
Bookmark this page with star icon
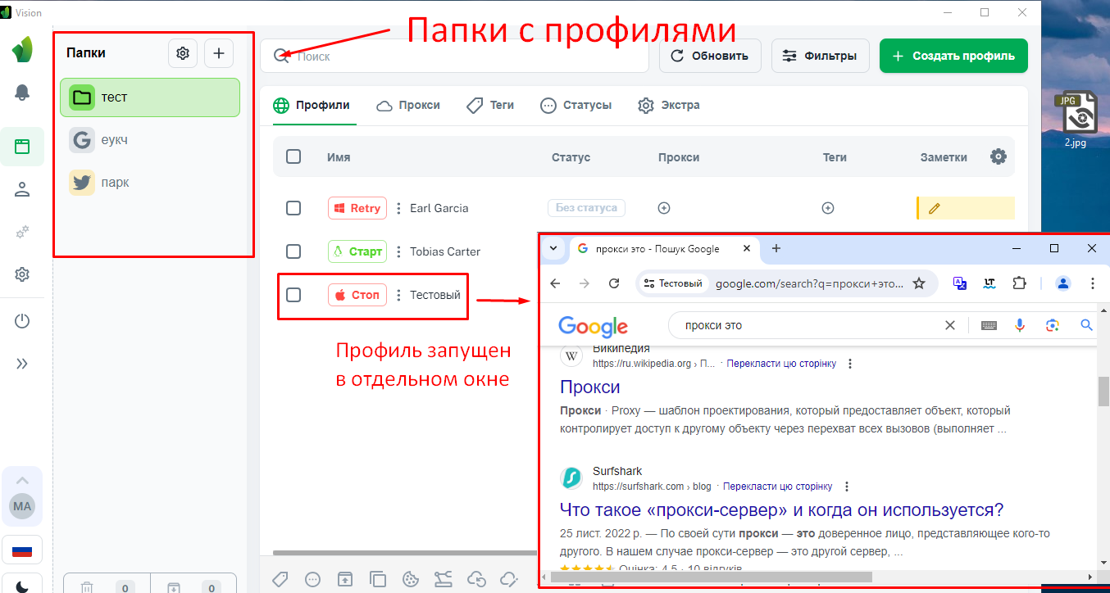coord(919,283)
